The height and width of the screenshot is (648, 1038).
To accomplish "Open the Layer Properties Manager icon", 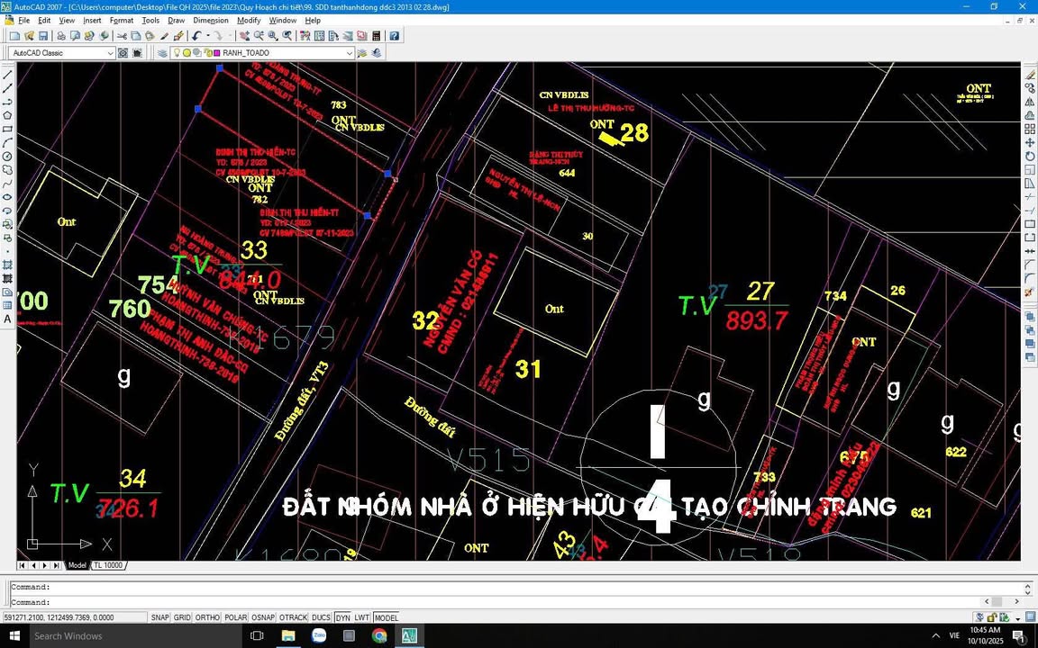I will 162,52.
